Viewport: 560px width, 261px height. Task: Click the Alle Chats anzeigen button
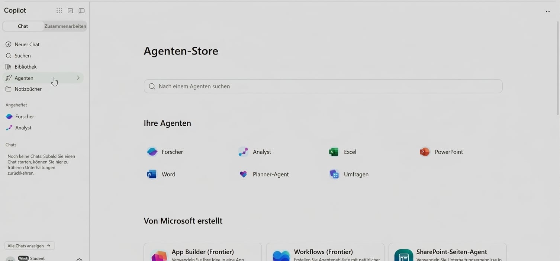point(29,246)
